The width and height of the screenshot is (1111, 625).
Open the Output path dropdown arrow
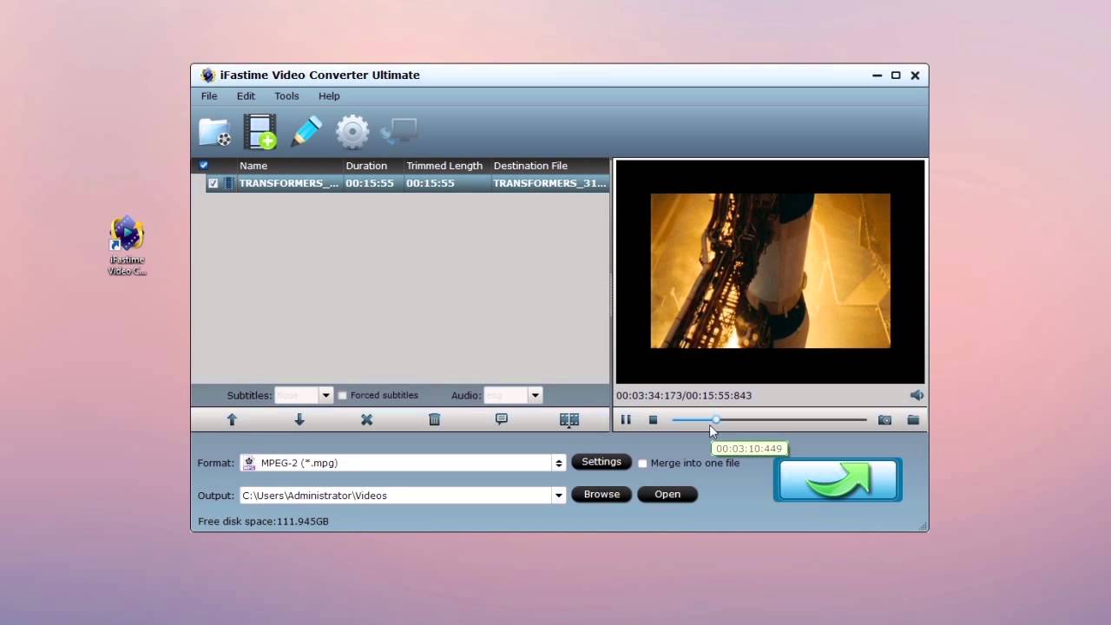pyautogui.click(x=559, y=496)
